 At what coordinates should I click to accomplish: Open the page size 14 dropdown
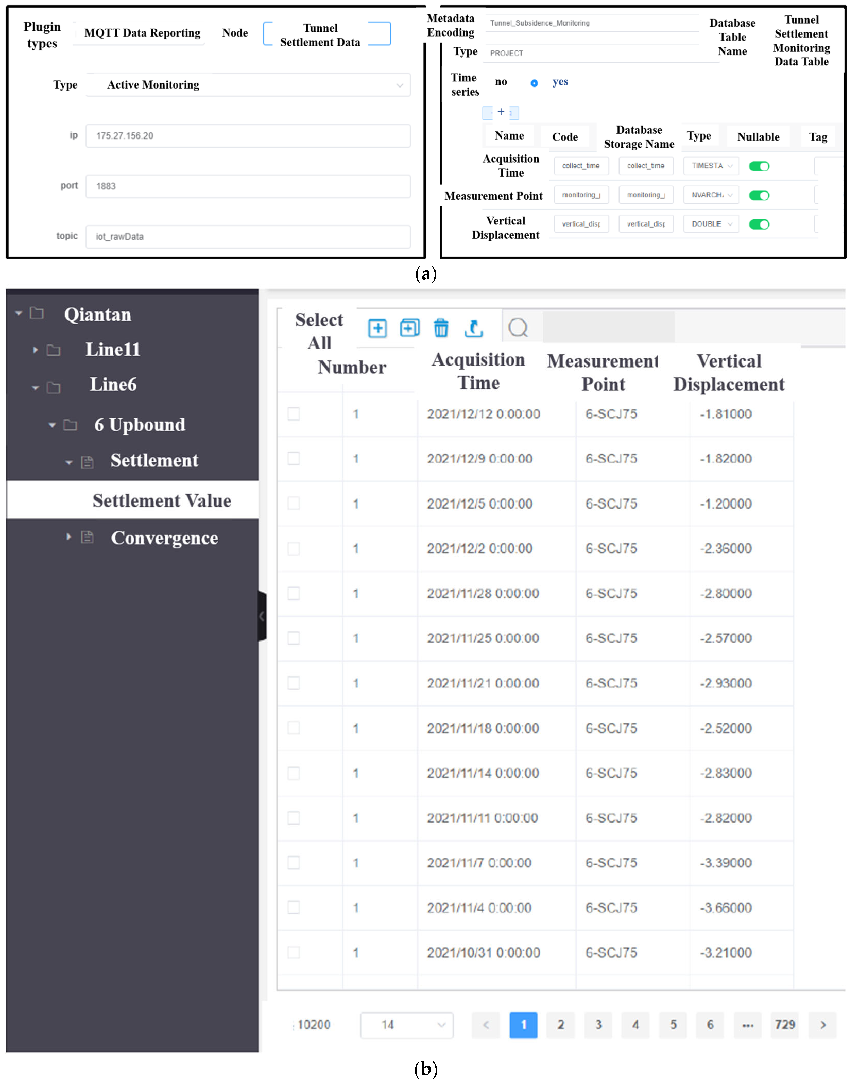(x=407, y=1025)
